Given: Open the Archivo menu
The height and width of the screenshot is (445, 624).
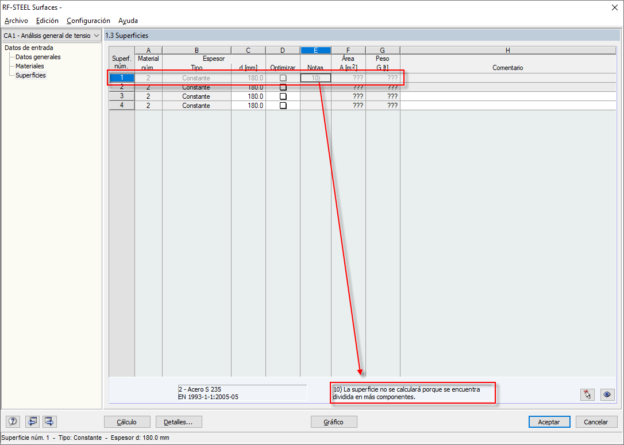Looking at the screenshot, I should 16,21.
